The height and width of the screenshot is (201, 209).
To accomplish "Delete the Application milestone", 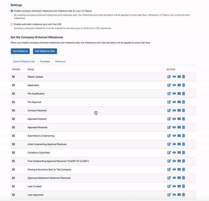I will [184, 85].
